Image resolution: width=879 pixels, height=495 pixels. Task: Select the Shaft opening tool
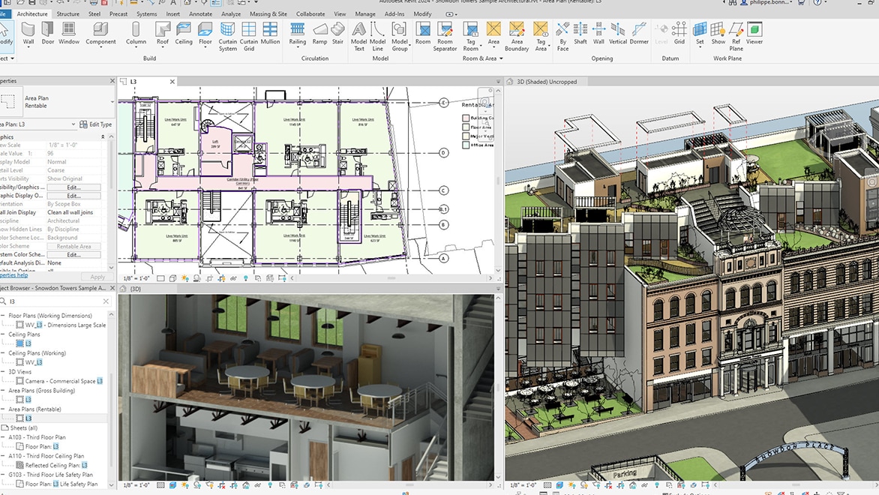580,34
